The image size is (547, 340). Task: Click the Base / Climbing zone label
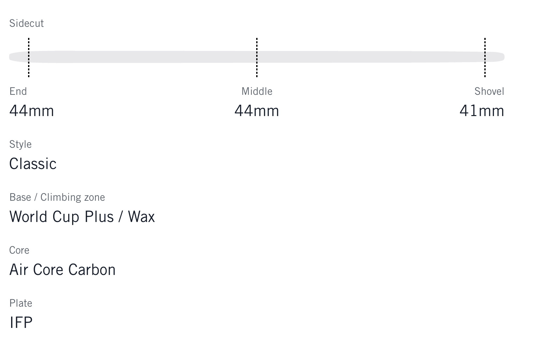pos(57,197)
